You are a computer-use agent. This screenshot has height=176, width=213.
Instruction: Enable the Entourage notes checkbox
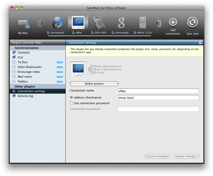coord(14,72)
